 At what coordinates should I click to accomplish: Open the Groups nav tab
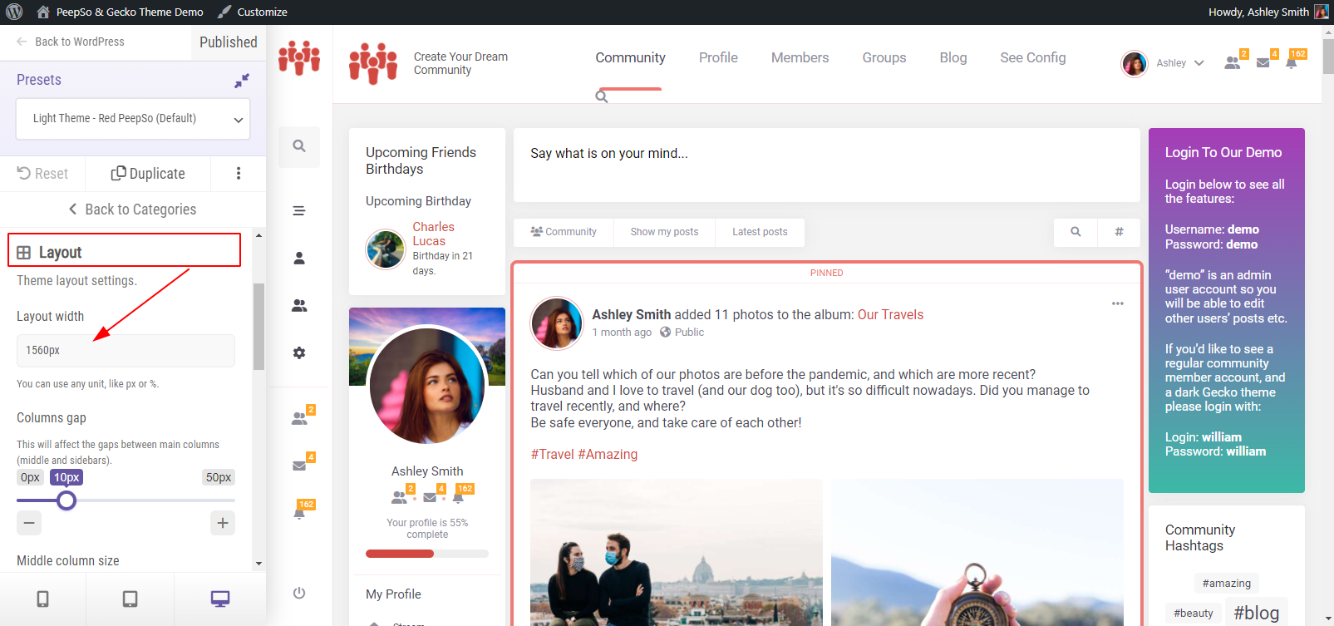tap(884, 57)
